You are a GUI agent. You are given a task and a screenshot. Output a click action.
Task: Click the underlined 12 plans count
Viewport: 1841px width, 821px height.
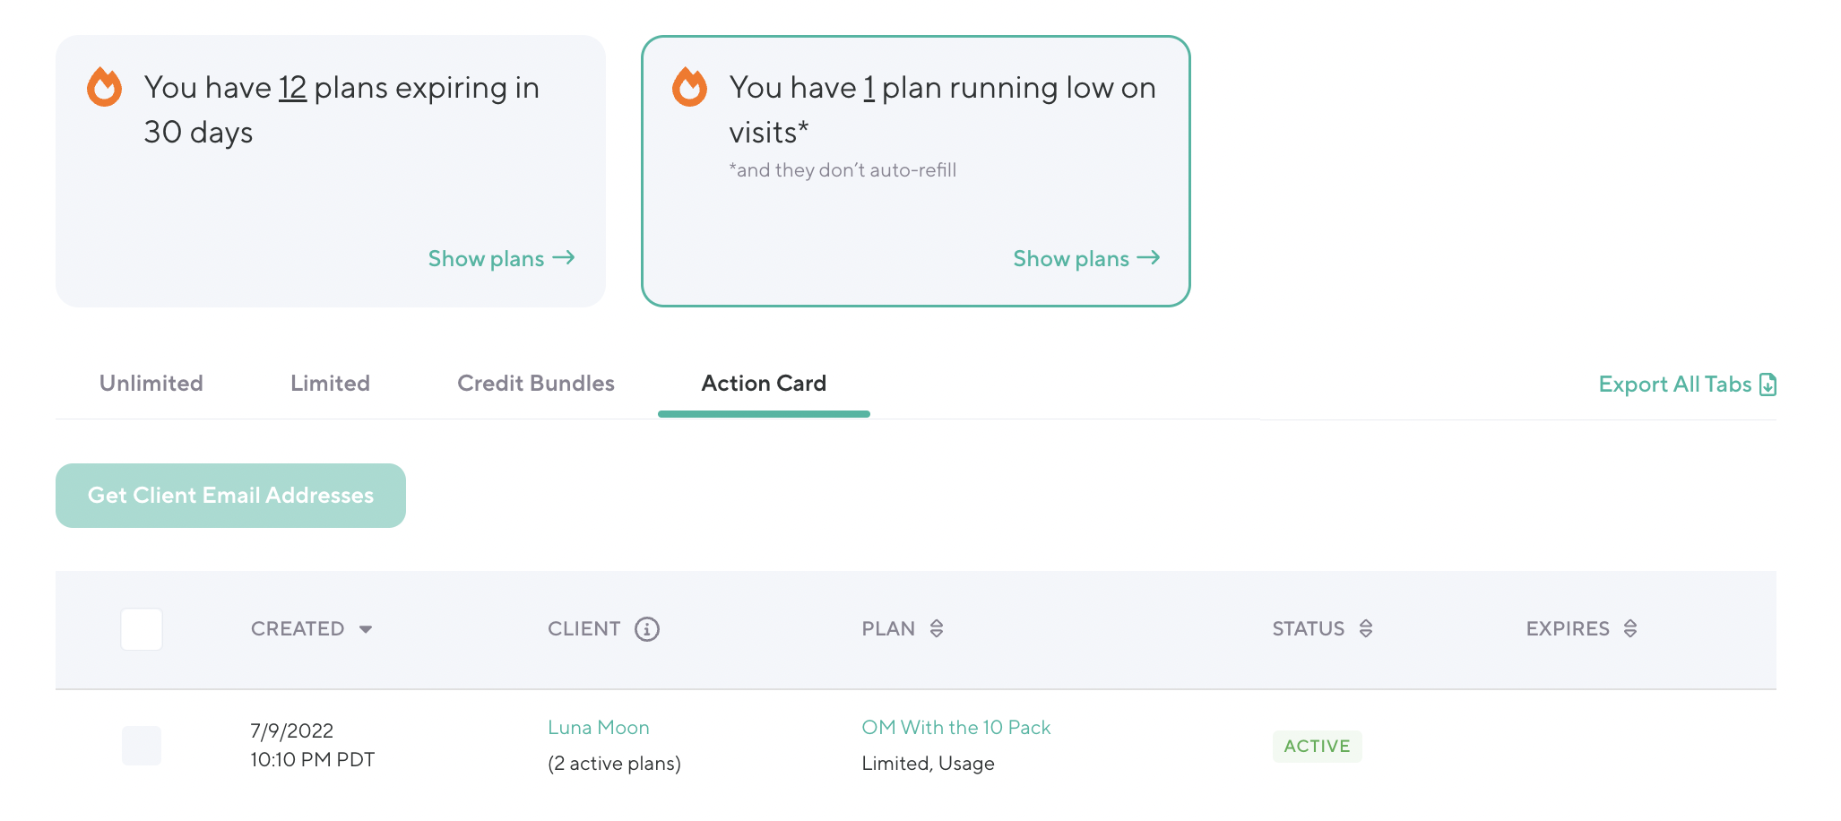292,88
